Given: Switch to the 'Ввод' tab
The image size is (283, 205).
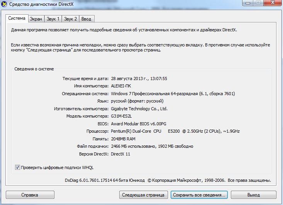Looking at the screenshot, I should 86,19.
